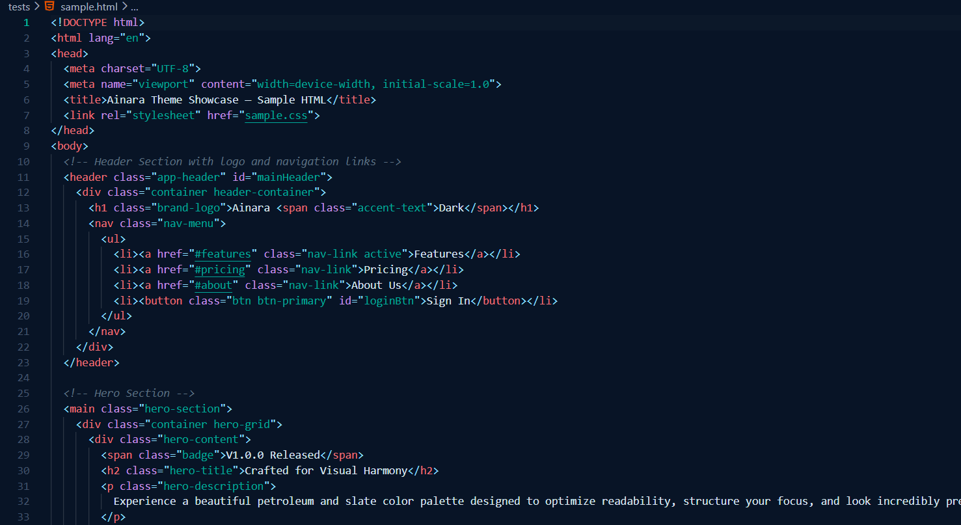
Task: Click the "hero-title" class value
Action: click(201, 470)
